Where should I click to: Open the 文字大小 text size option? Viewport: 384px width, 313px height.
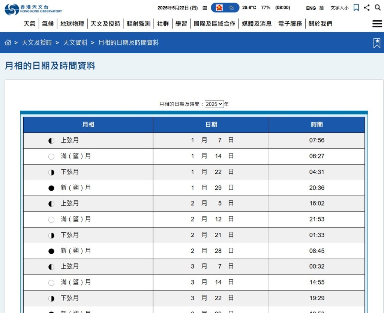(339, 8)
